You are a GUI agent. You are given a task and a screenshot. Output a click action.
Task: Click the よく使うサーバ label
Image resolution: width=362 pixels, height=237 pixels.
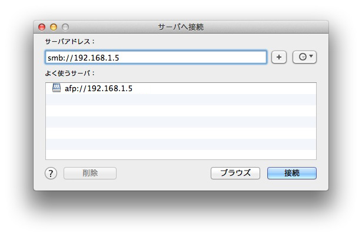click(x=69, y=73)
